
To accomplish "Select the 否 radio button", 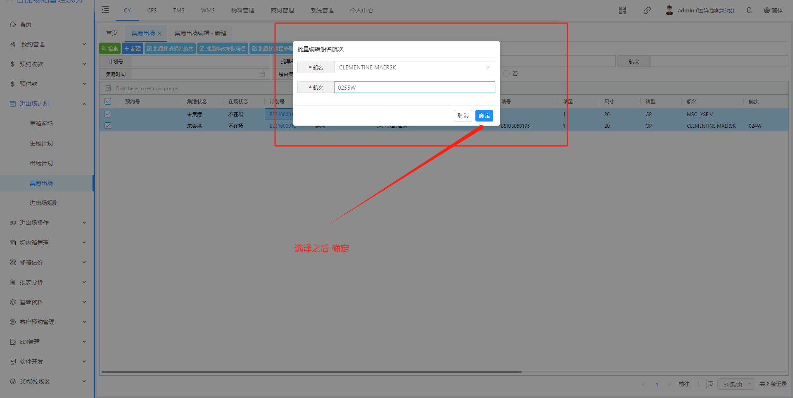I will click(x=506, y=74).
